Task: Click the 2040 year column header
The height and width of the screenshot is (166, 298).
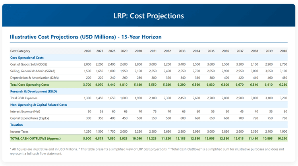Action: (x=284, y=51)
